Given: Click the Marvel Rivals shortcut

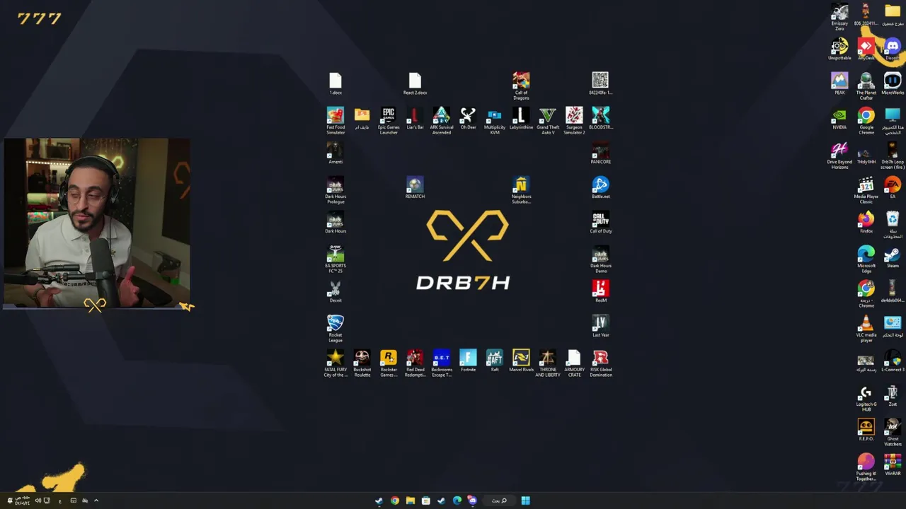Looking at the screenshot, I should (521, 361).
